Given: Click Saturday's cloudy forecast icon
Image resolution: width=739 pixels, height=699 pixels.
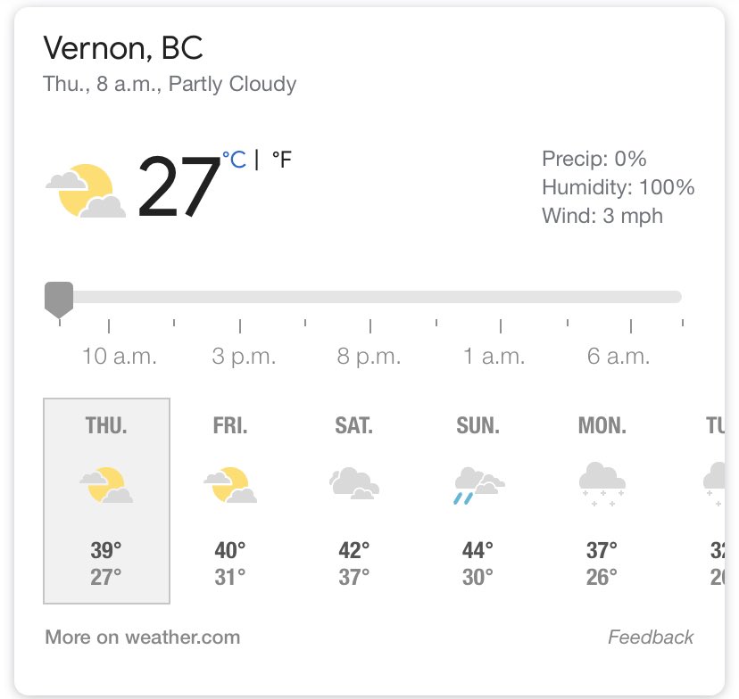Looking at the screenshot, I should click(x=354, y=484).
